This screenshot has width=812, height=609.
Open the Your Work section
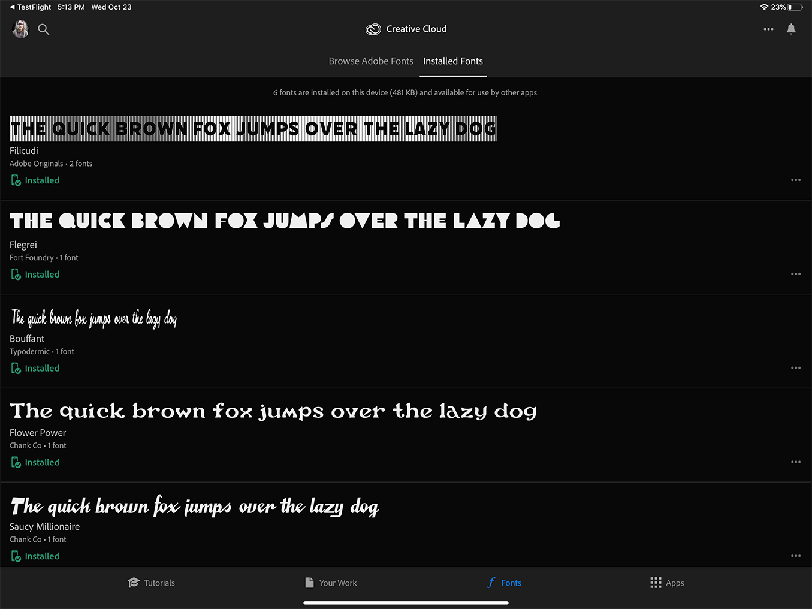point(331,583)
